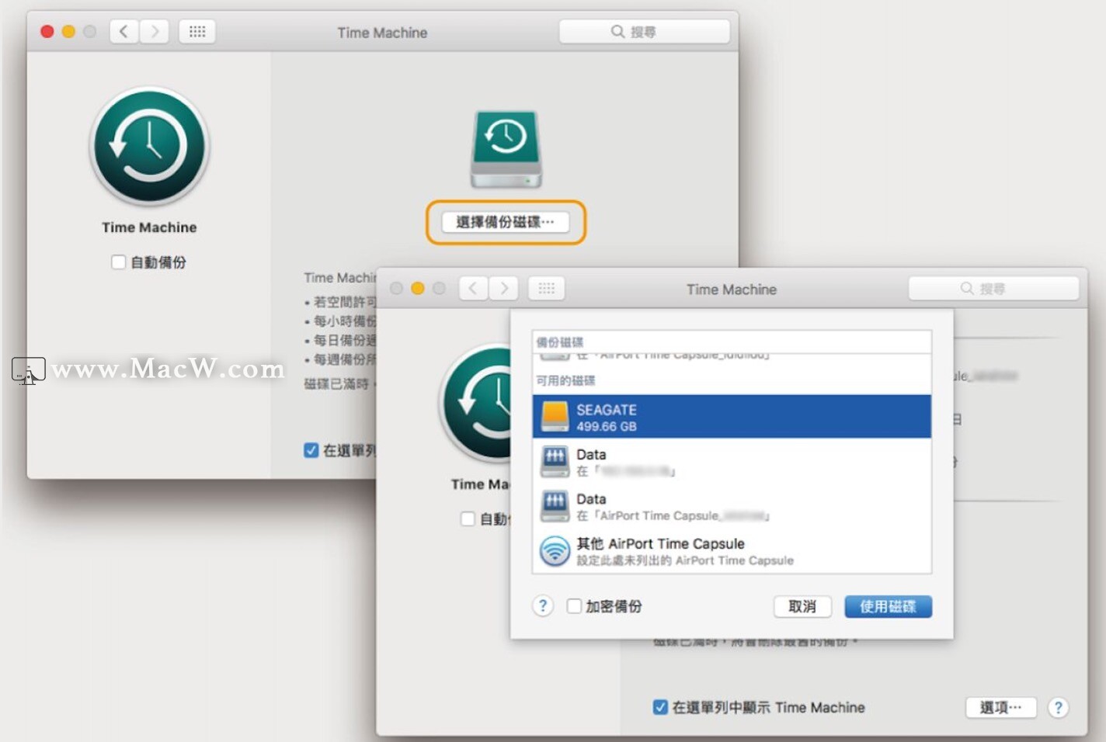Click the back arrow in the rear Time Machine window
The width and height of the screenshot is (1106, 742).
pos(123,32)
